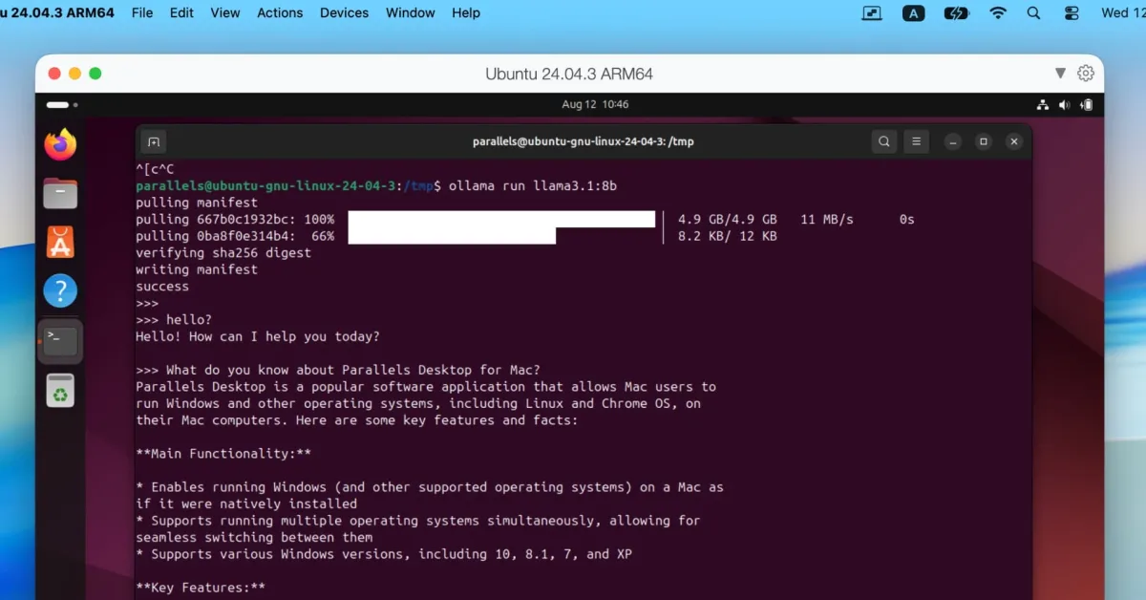1146x600 pixels.
Task: Click the macOS screen mirroring menu bar icon
Action: pos(872,13)
